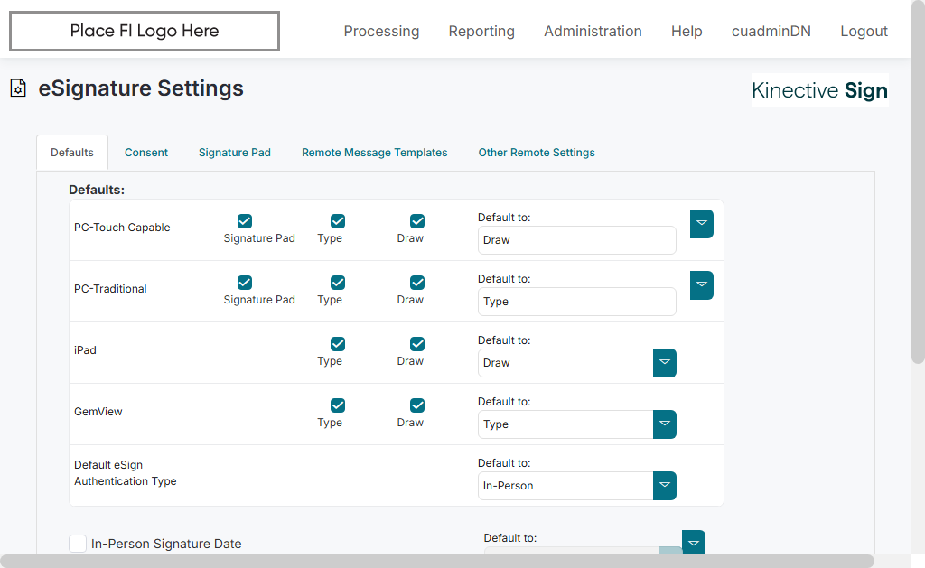Toggle Type checkbox for GemView
925x568 pixels.
tap(338, 405)
